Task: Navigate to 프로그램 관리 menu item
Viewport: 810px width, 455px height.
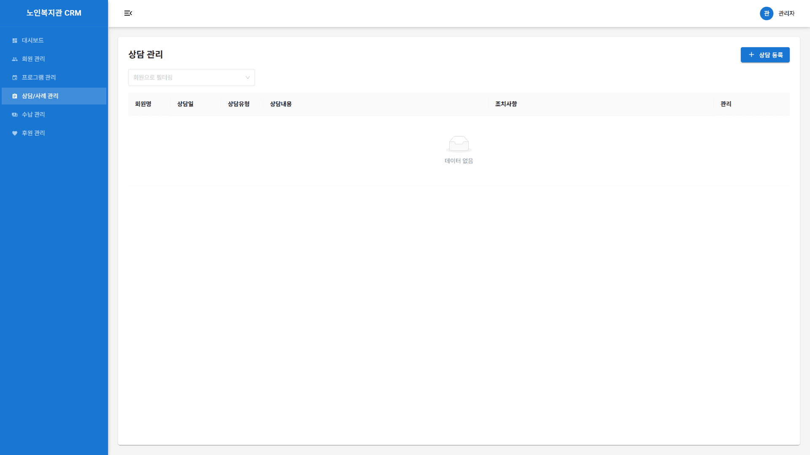Action: (x=39, y=78)
